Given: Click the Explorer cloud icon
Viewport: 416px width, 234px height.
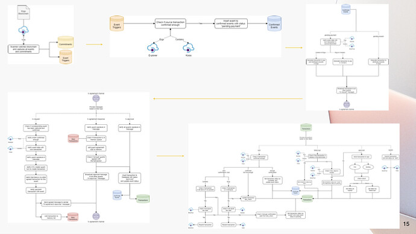Looking at the screenshot, I should [153, 48].
